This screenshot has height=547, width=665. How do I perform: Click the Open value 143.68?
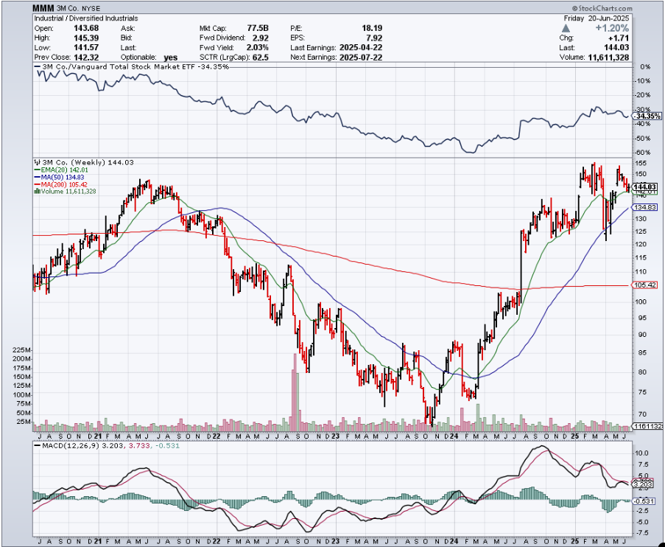click(x=86, y=29)
